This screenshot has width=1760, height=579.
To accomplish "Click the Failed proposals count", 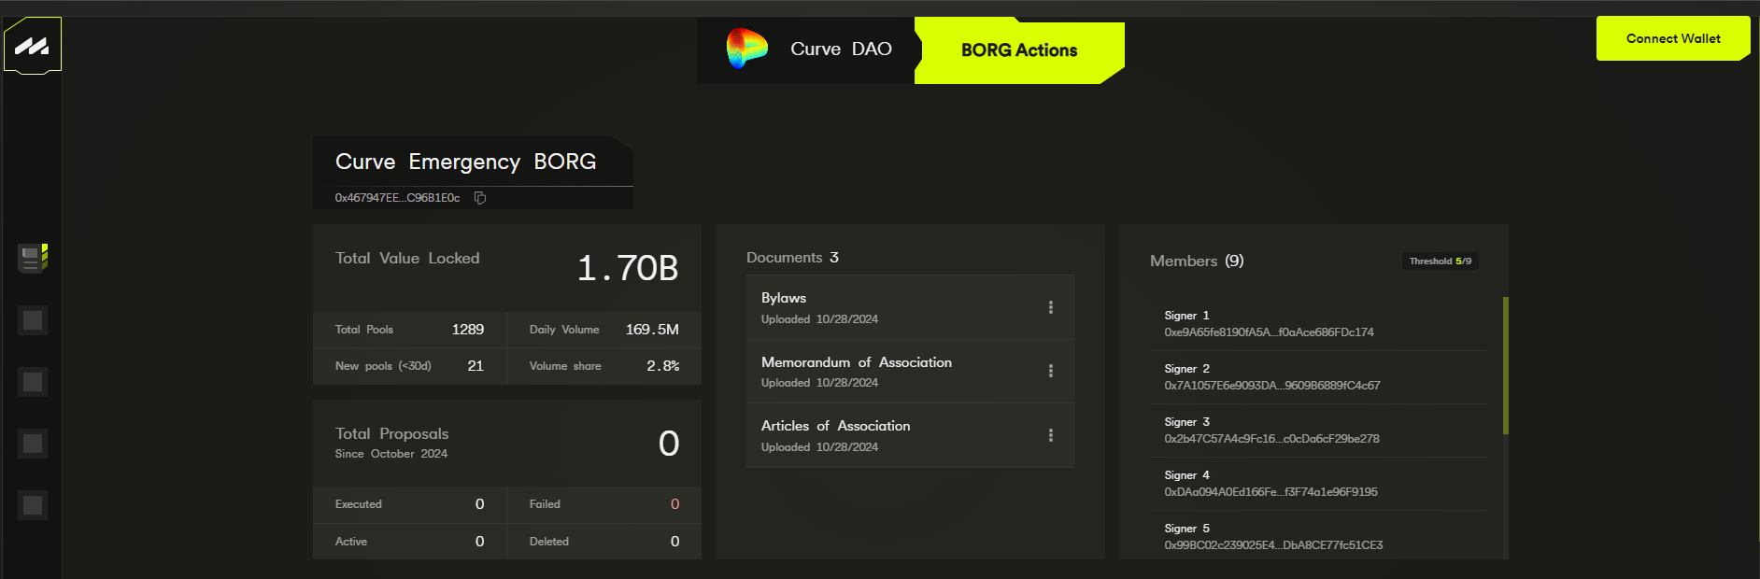I will tap(674, 504).
